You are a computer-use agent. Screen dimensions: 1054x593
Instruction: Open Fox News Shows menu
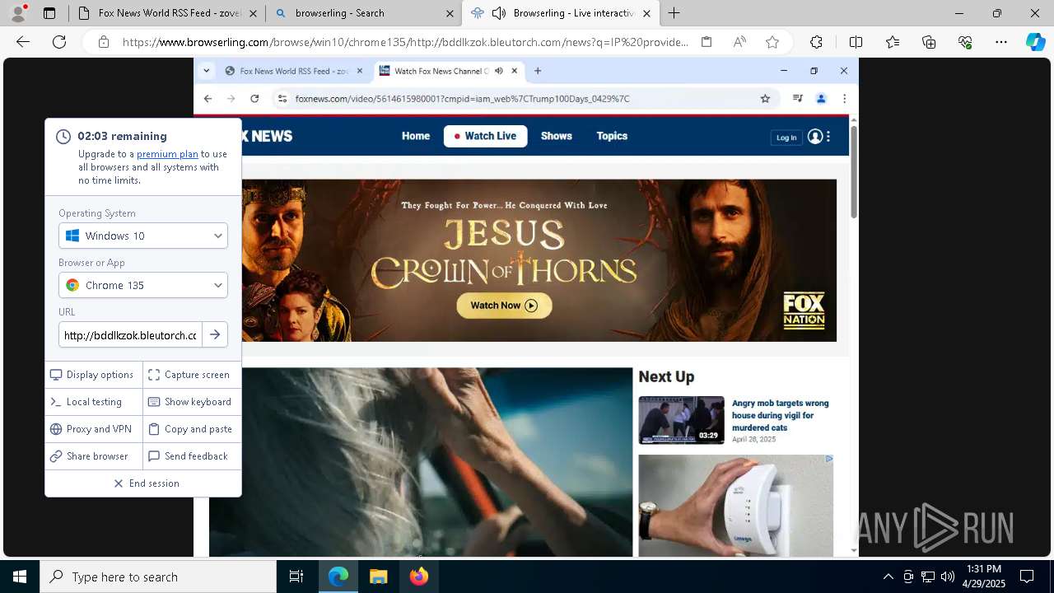point(557,136)
